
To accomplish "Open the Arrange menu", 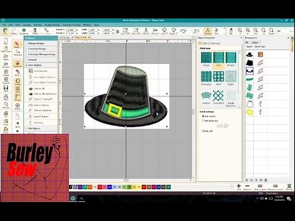I will click(x=26, y=25).
